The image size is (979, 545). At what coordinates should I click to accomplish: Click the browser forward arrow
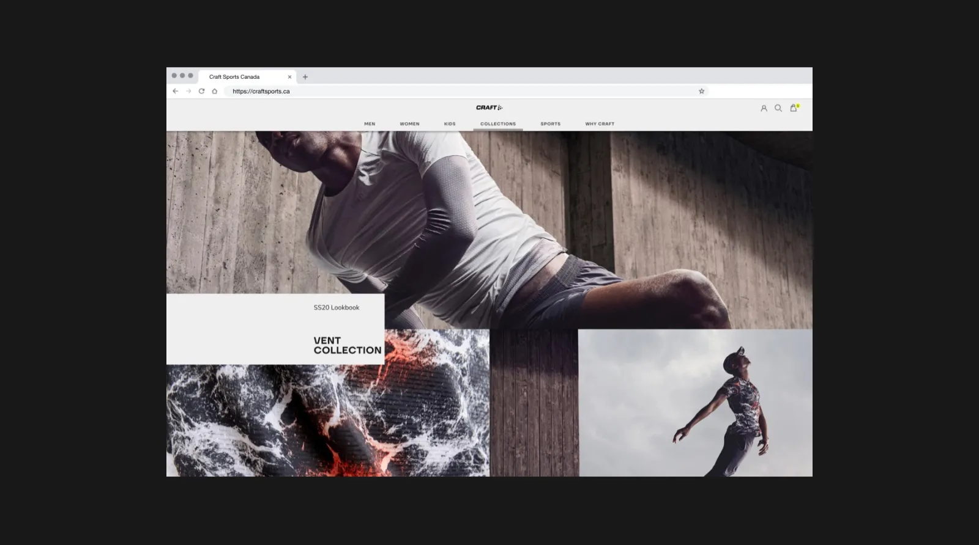point(188,91)
